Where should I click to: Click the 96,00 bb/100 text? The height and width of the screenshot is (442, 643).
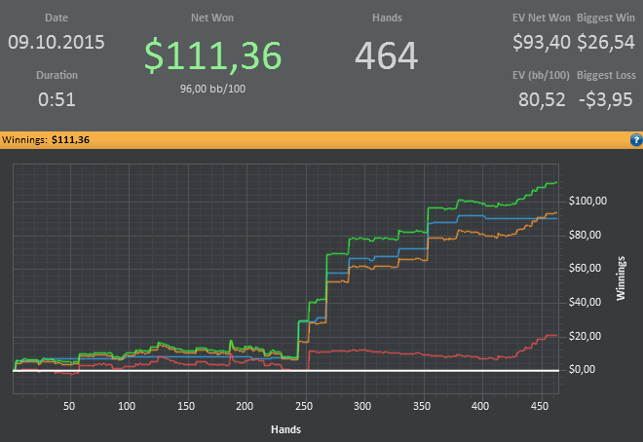coord(212,89)
